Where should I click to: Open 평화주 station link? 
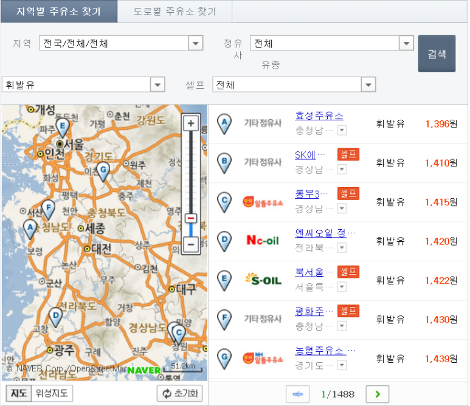pos(309,311)
